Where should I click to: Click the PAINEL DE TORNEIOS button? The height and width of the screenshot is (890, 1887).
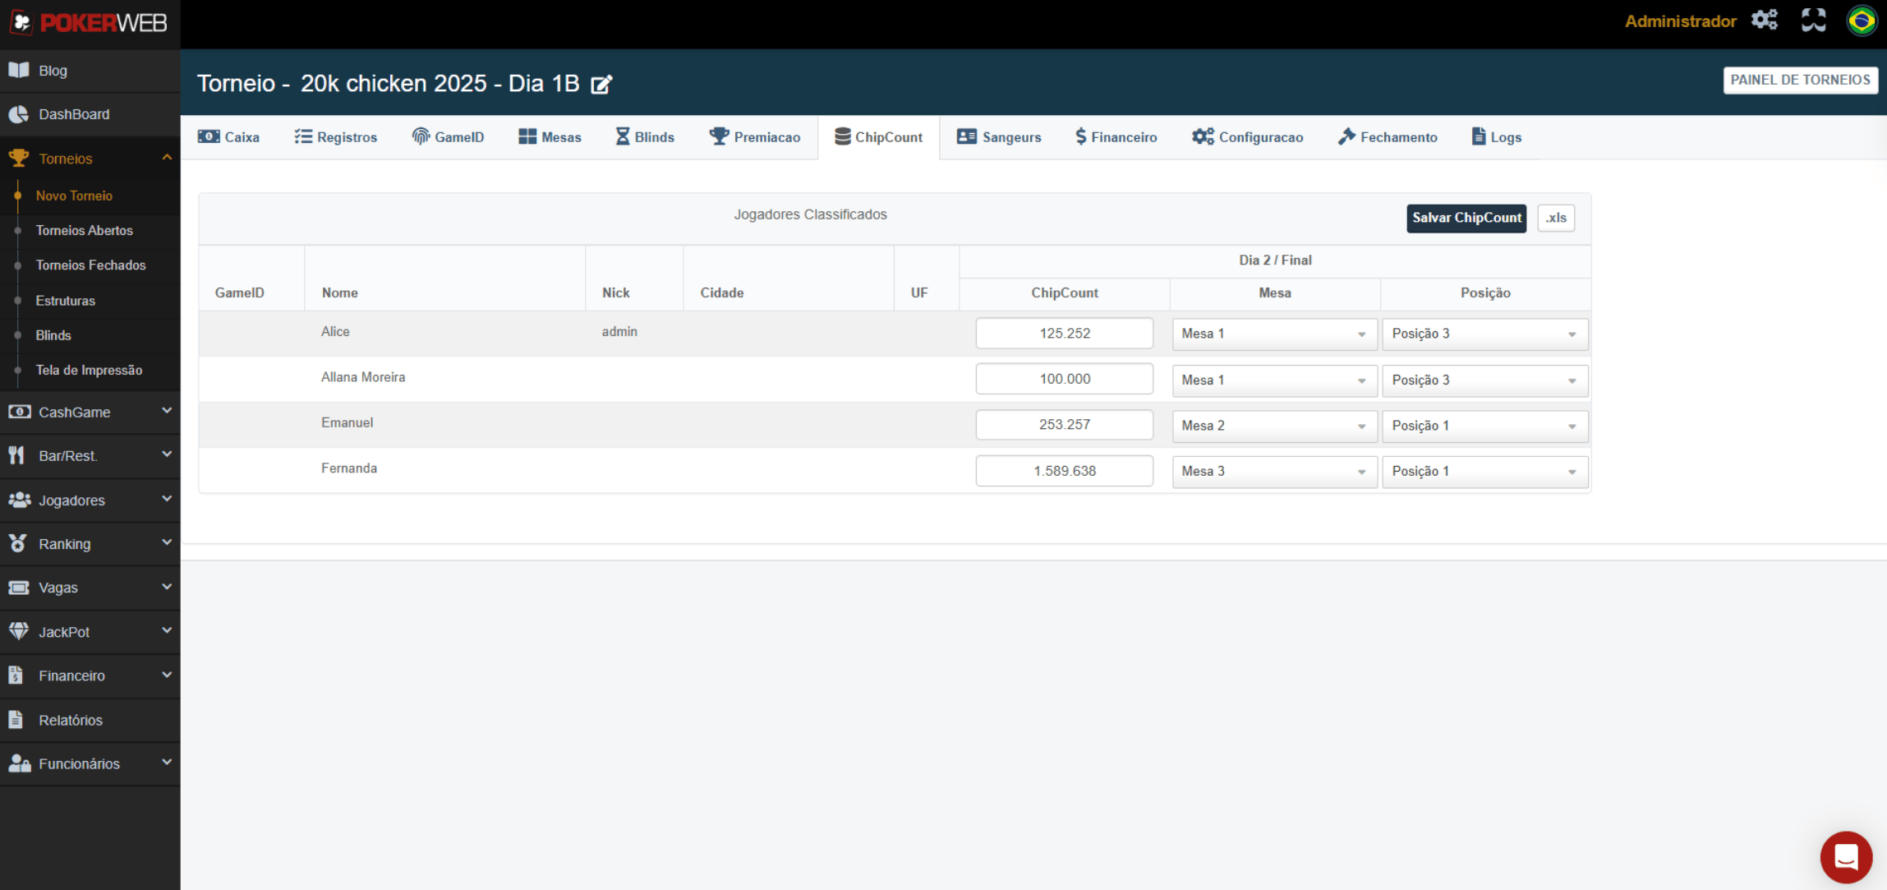coord(1799,80)
